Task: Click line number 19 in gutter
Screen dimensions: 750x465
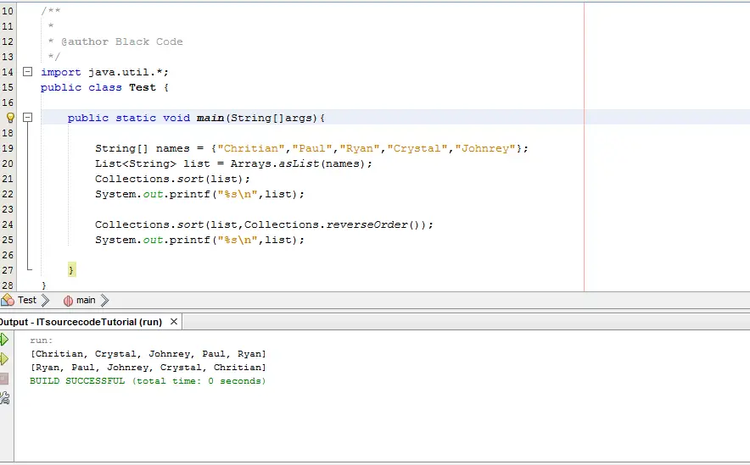Action: pyautogui.click(x=8, y=148)
